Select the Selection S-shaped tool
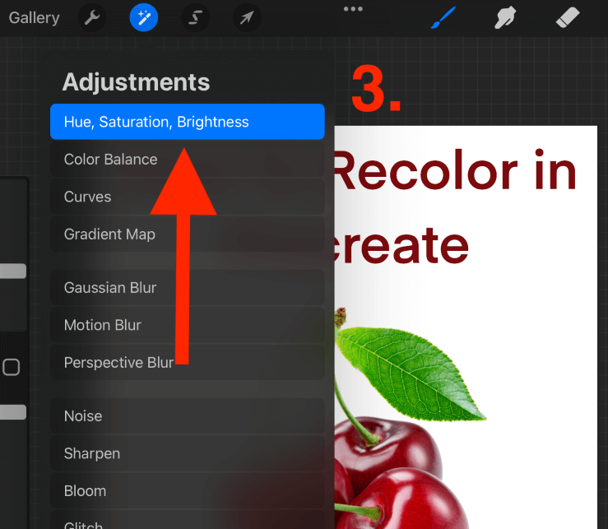This screenshot has height=529, width=608. (x=196, y=17)
